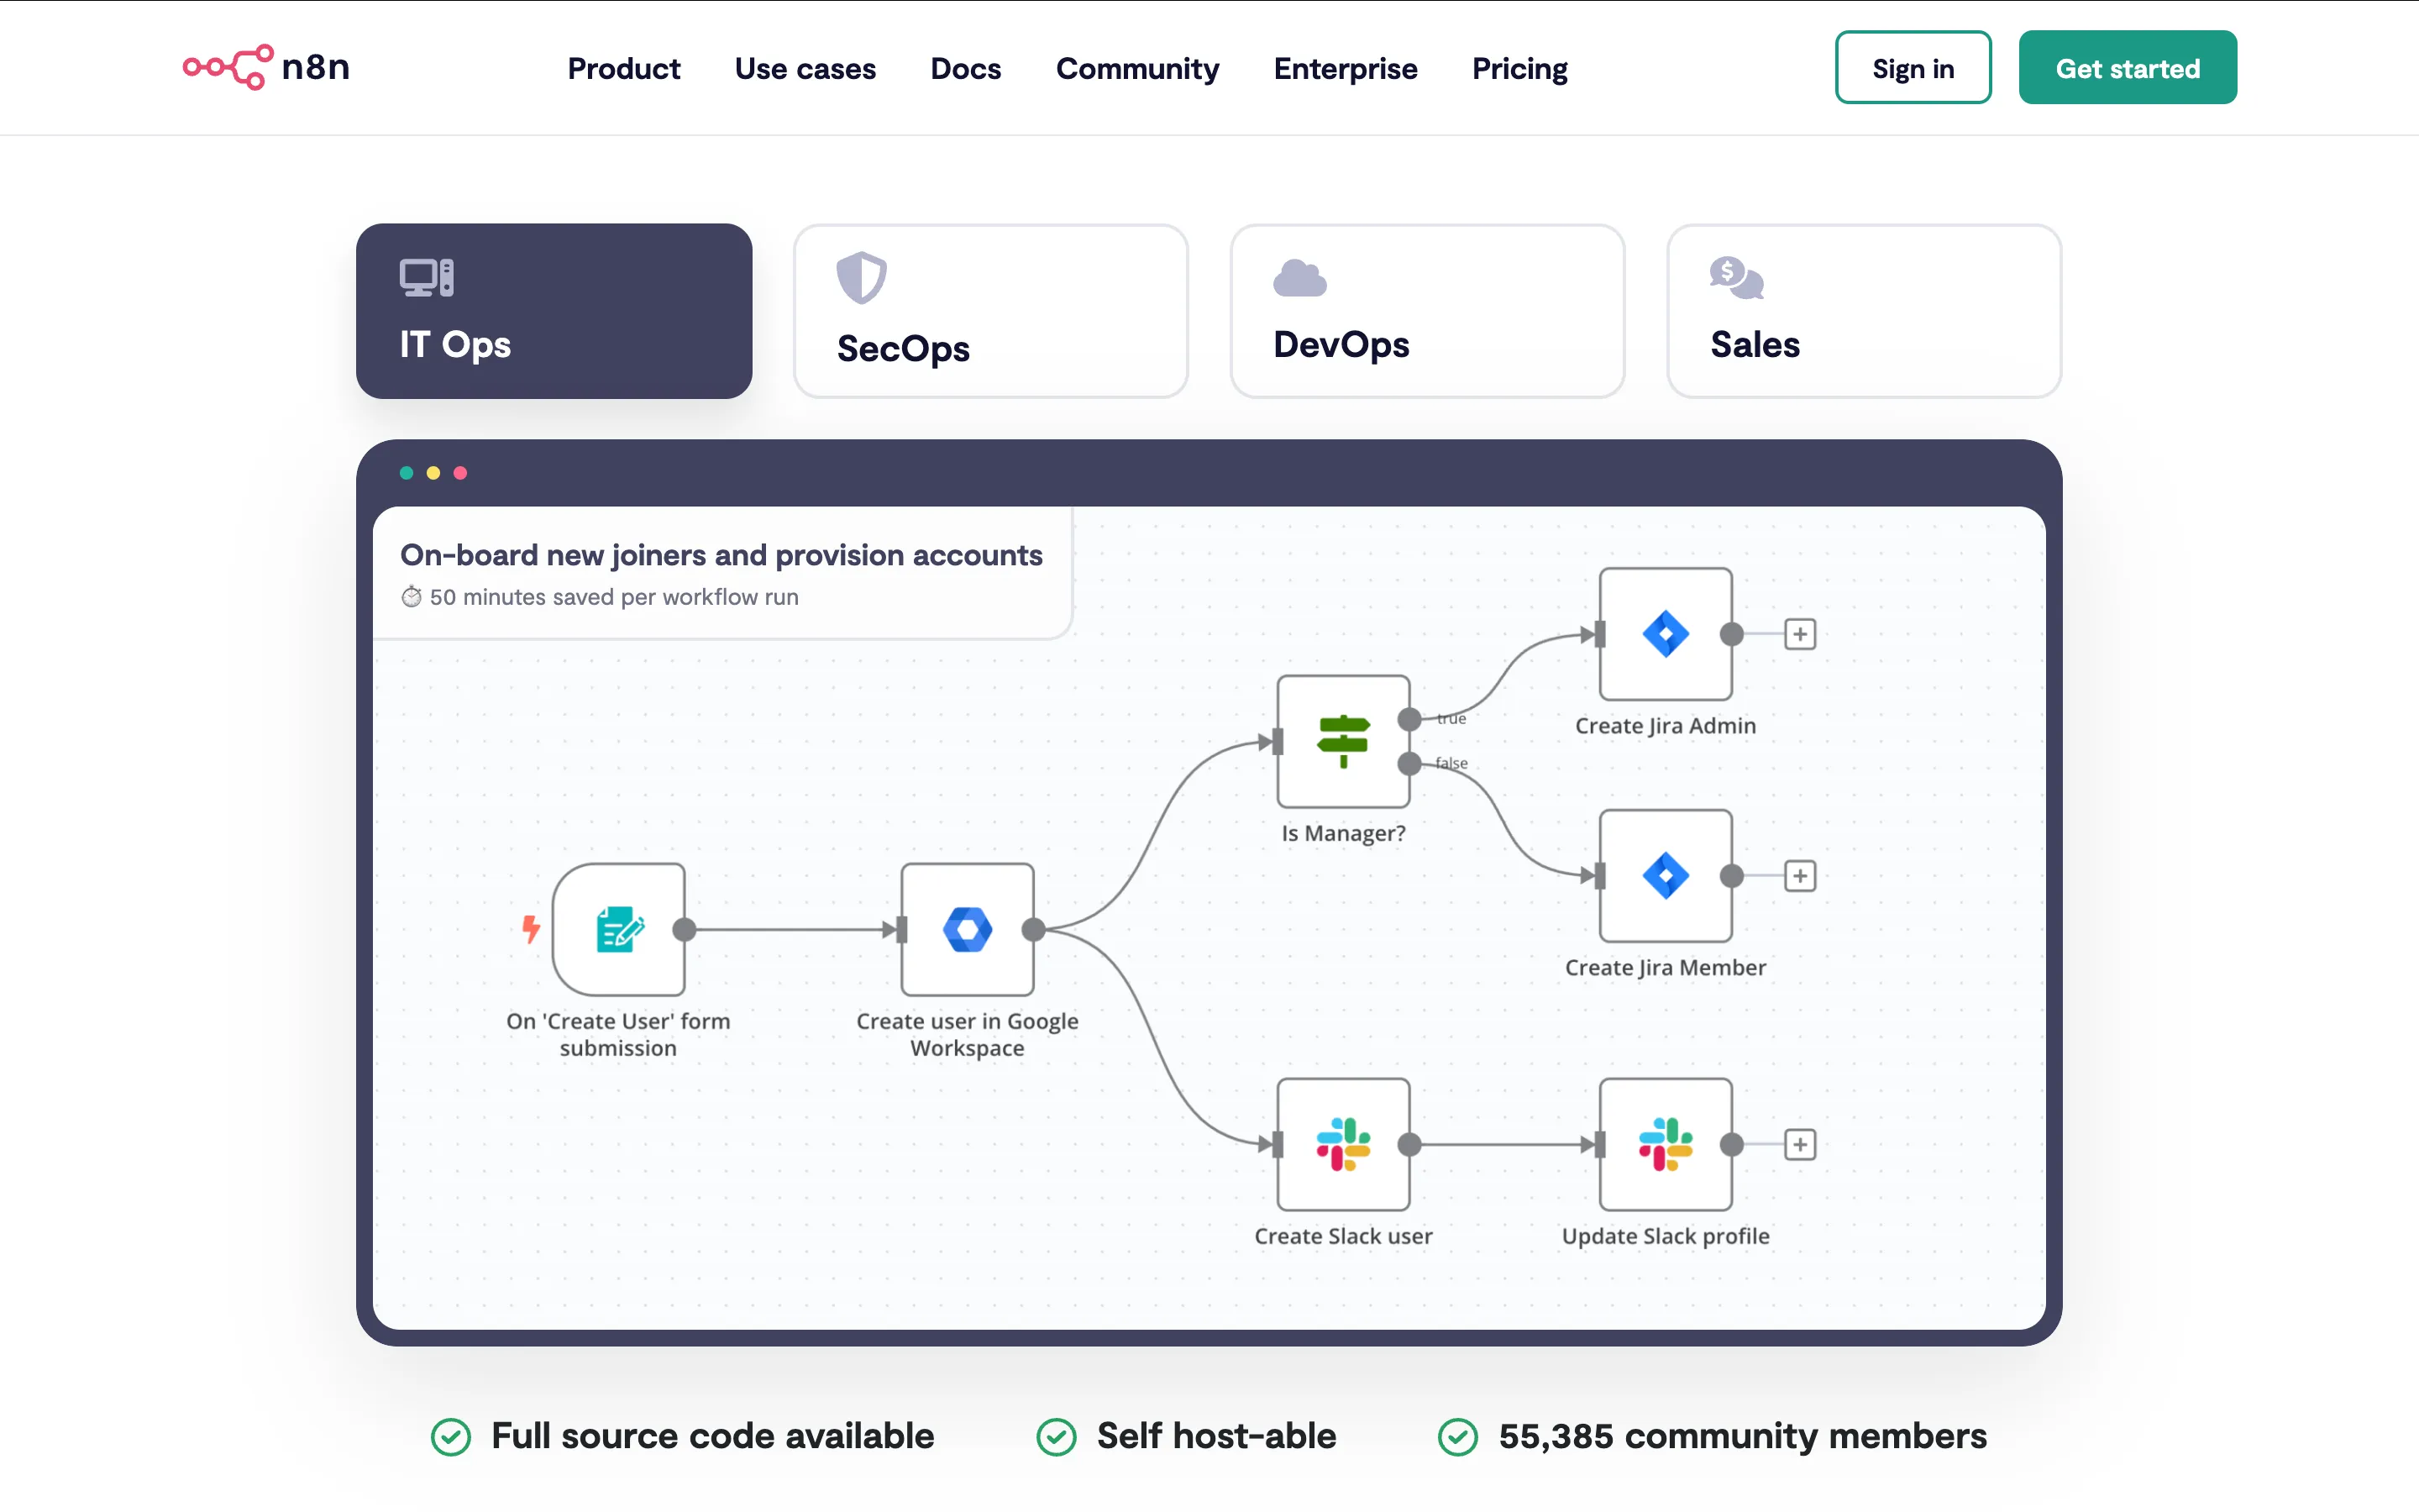Select the Create Jira Member node
Screen dimensions: 2419x1512
pyautogui.click(x=1666, y=876)
